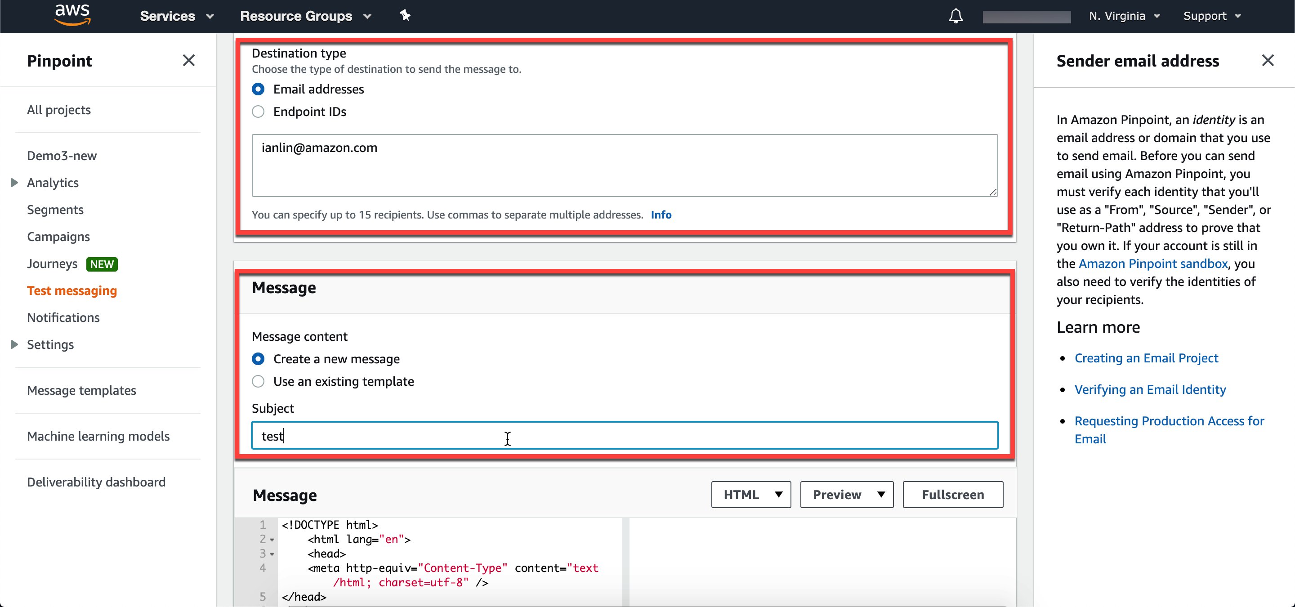Image resolution: width=1295 pixels, height=607 pixels.
Task: Click the DOCTYPE line in HTML editor
Action: (330, 525)
